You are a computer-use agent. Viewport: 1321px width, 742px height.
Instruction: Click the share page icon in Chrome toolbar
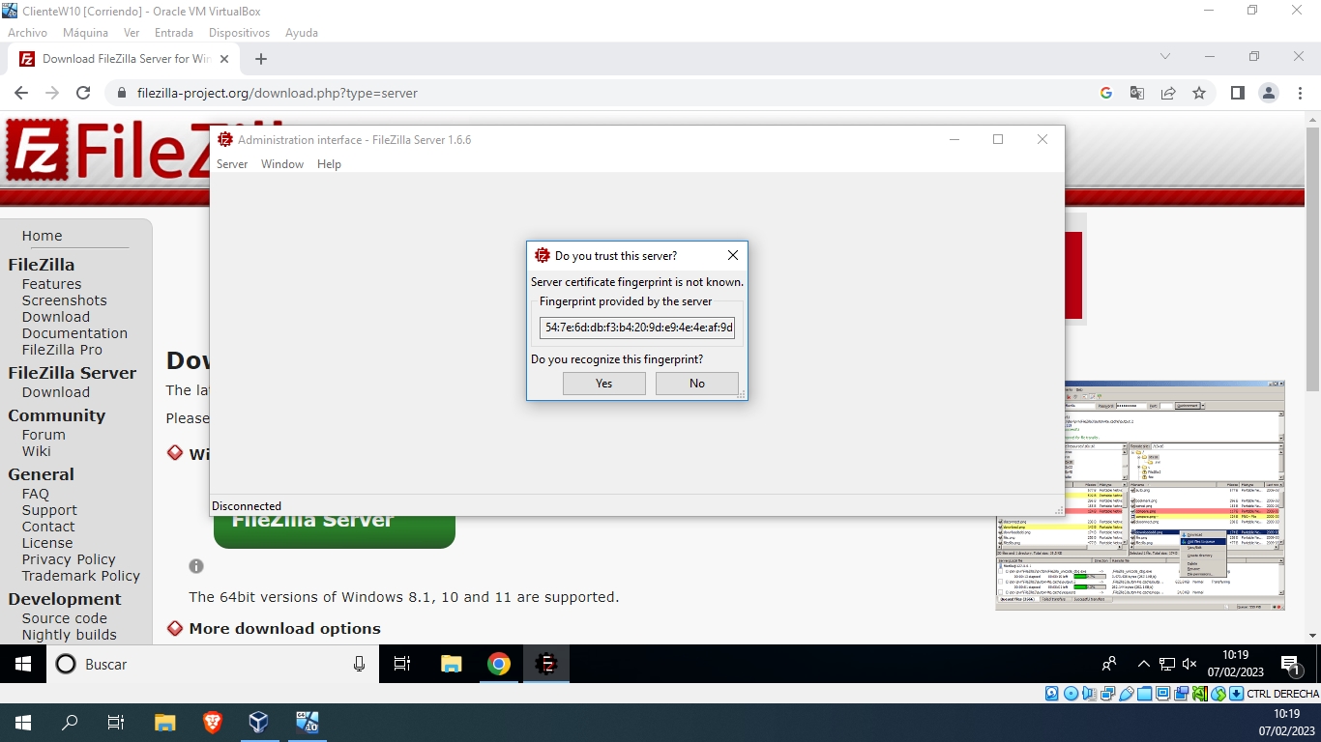1168,94
